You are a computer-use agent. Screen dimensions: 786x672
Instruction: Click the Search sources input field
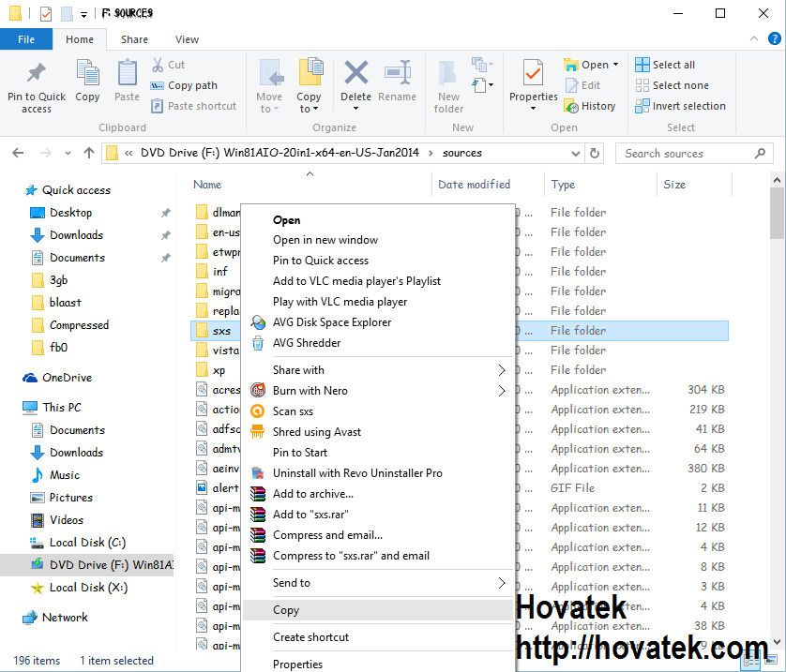point(693,153)
